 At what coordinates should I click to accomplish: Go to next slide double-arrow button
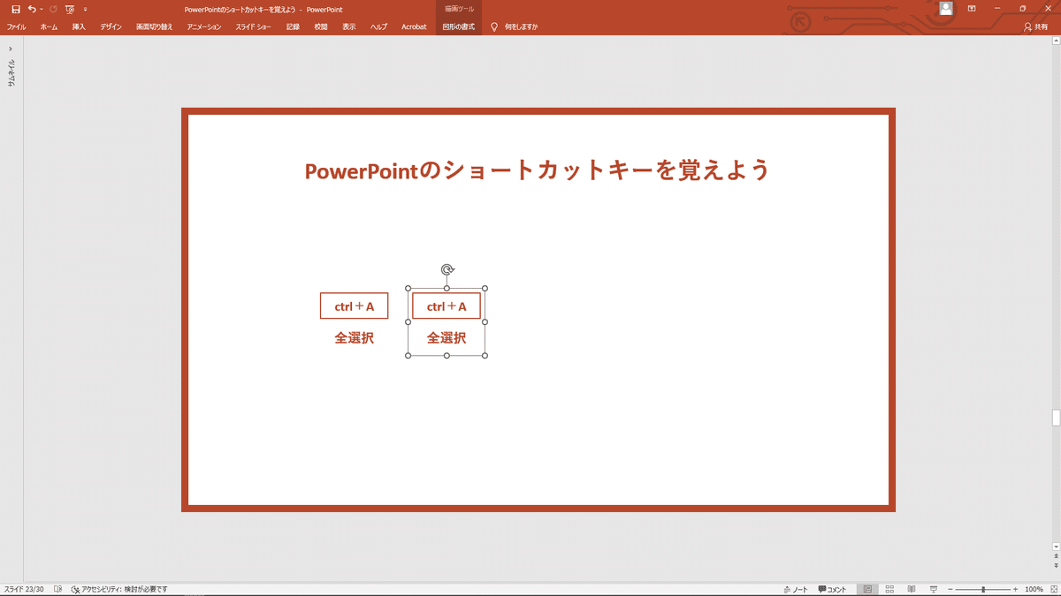(x=1056, y=565)
